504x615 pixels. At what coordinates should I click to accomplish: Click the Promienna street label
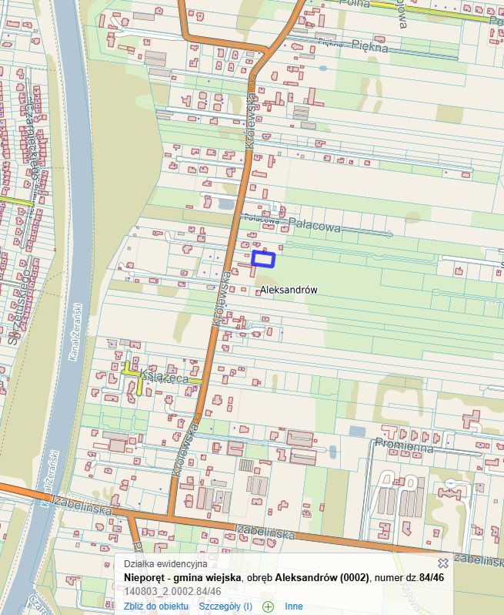(404, 445)
